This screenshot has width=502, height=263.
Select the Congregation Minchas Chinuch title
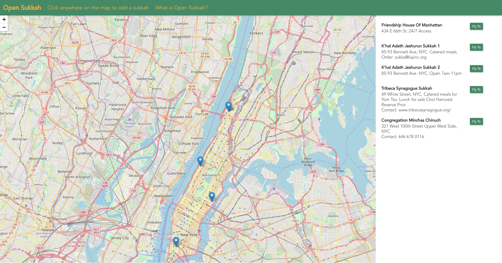point(411,120)
